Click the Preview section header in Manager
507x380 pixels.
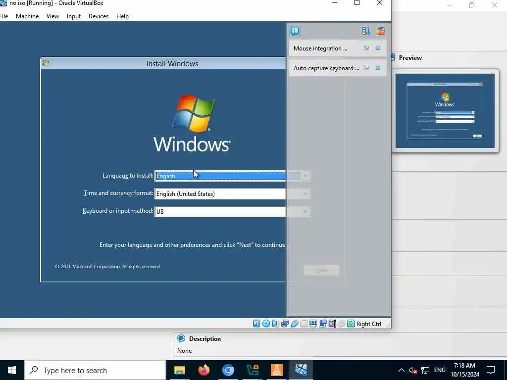tap(410, 58)
